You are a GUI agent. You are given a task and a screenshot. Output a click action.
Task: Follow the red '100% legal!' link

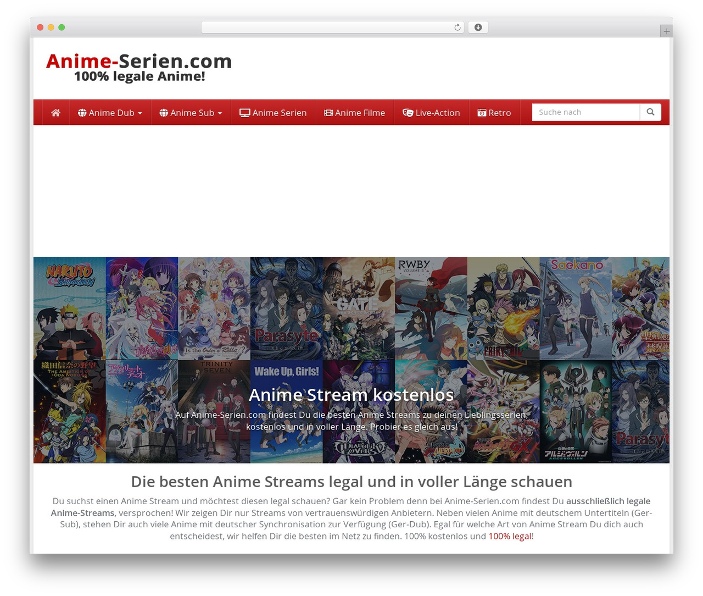coord(511,536)
